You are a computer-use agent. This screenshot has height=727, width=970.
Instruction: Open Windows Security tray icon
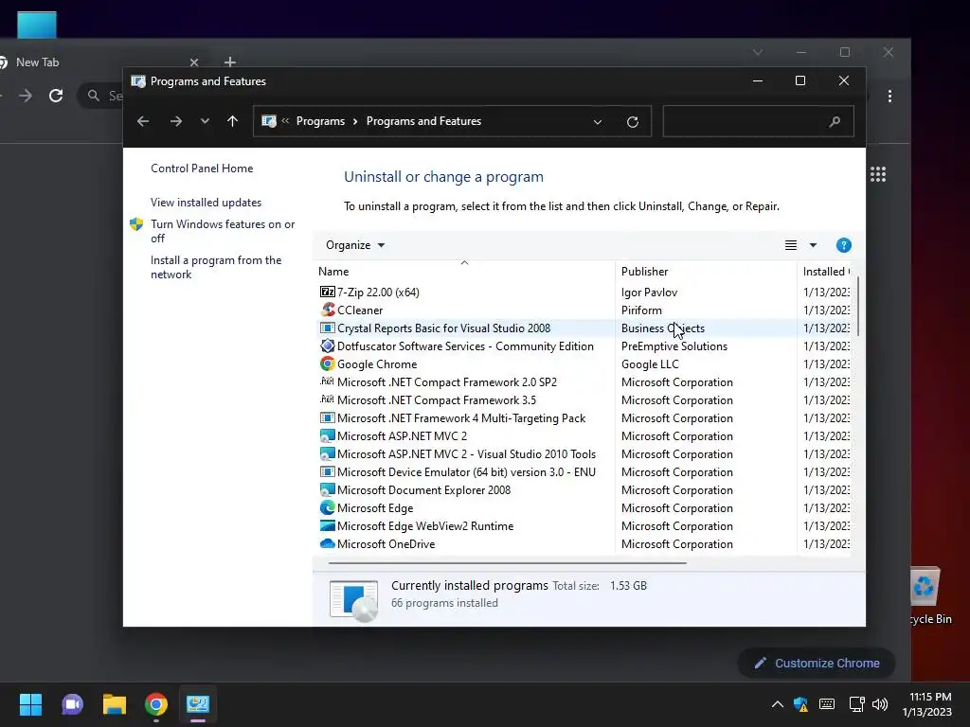pos(800,704)
